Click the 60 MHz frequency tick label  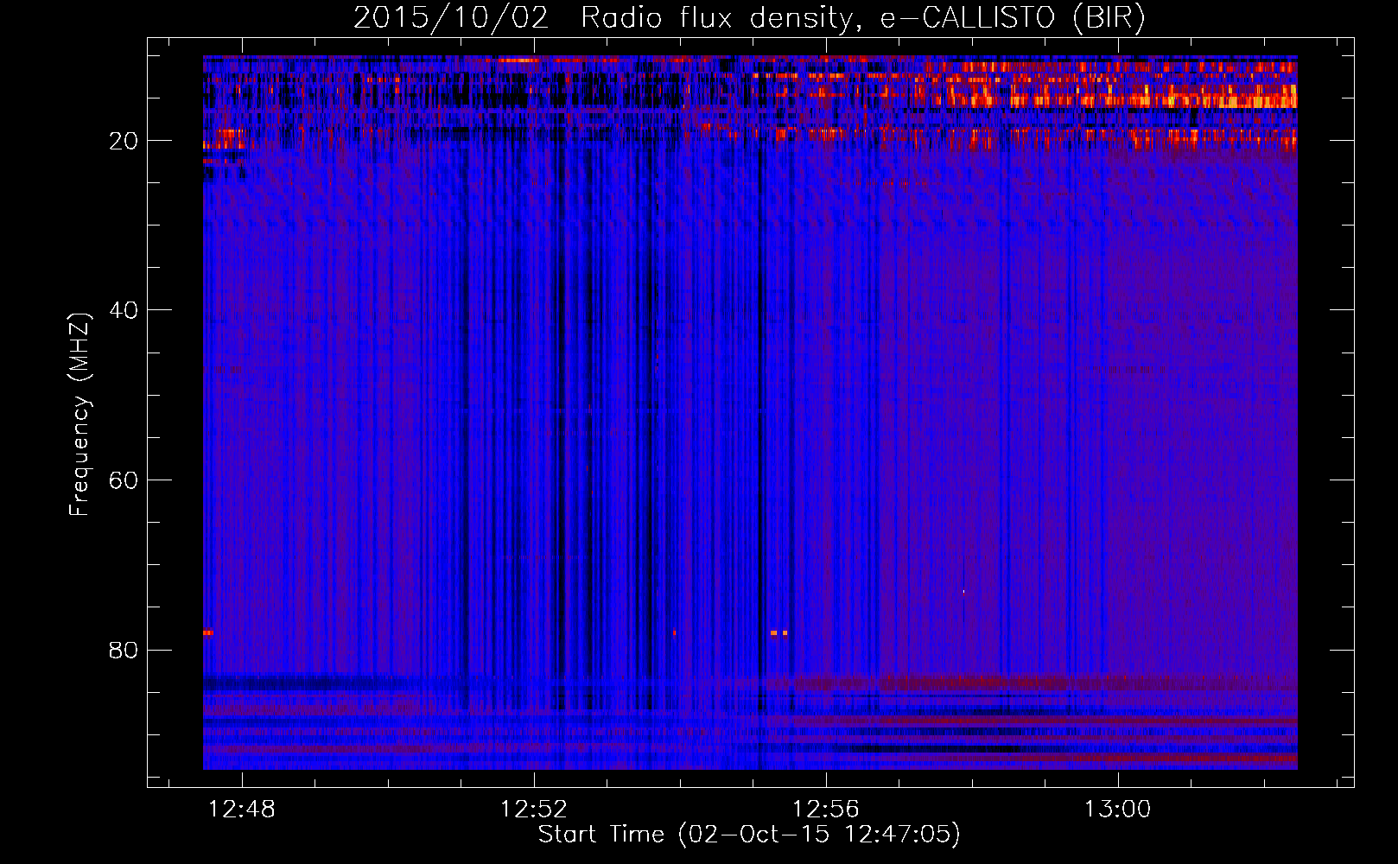124,480
